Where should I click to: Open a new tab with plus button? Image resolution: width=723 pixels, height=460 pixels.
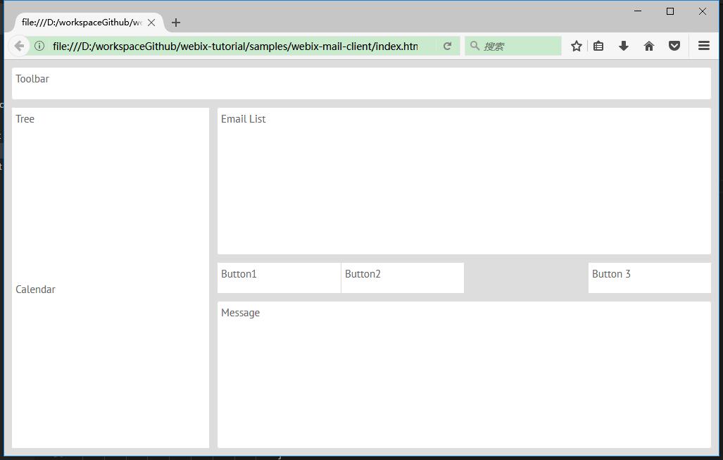[x=176, y=22]
